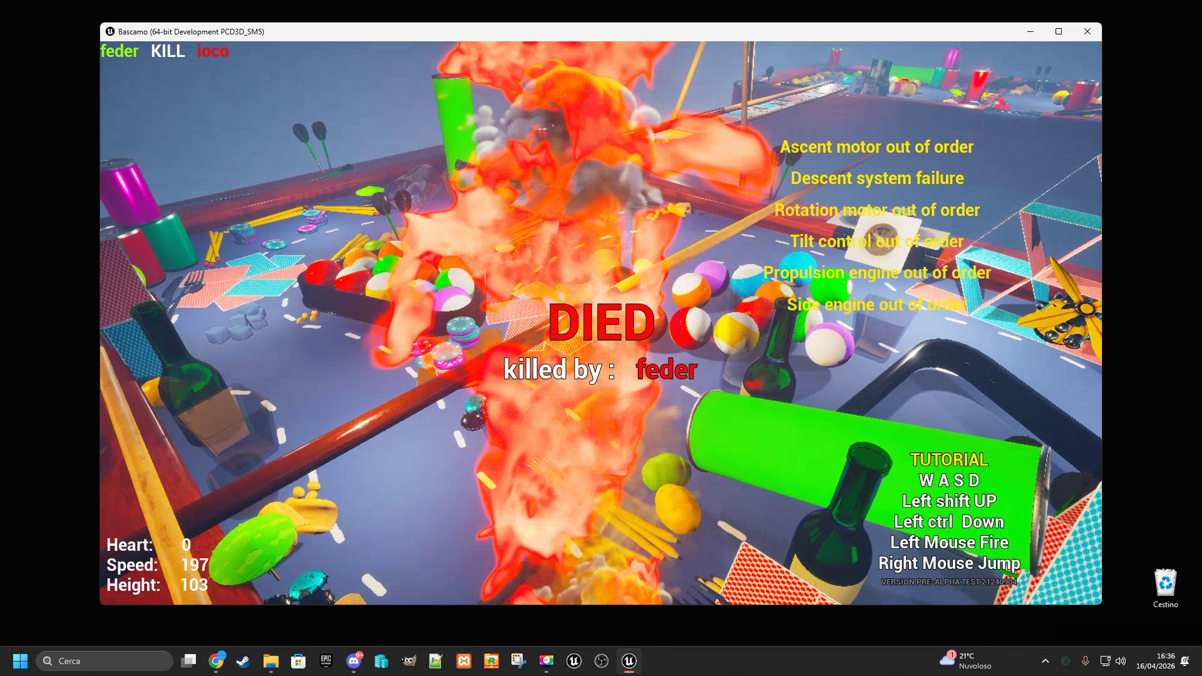
Task: Open Google Chrome from the taskbar
Action: click(216, 661)
